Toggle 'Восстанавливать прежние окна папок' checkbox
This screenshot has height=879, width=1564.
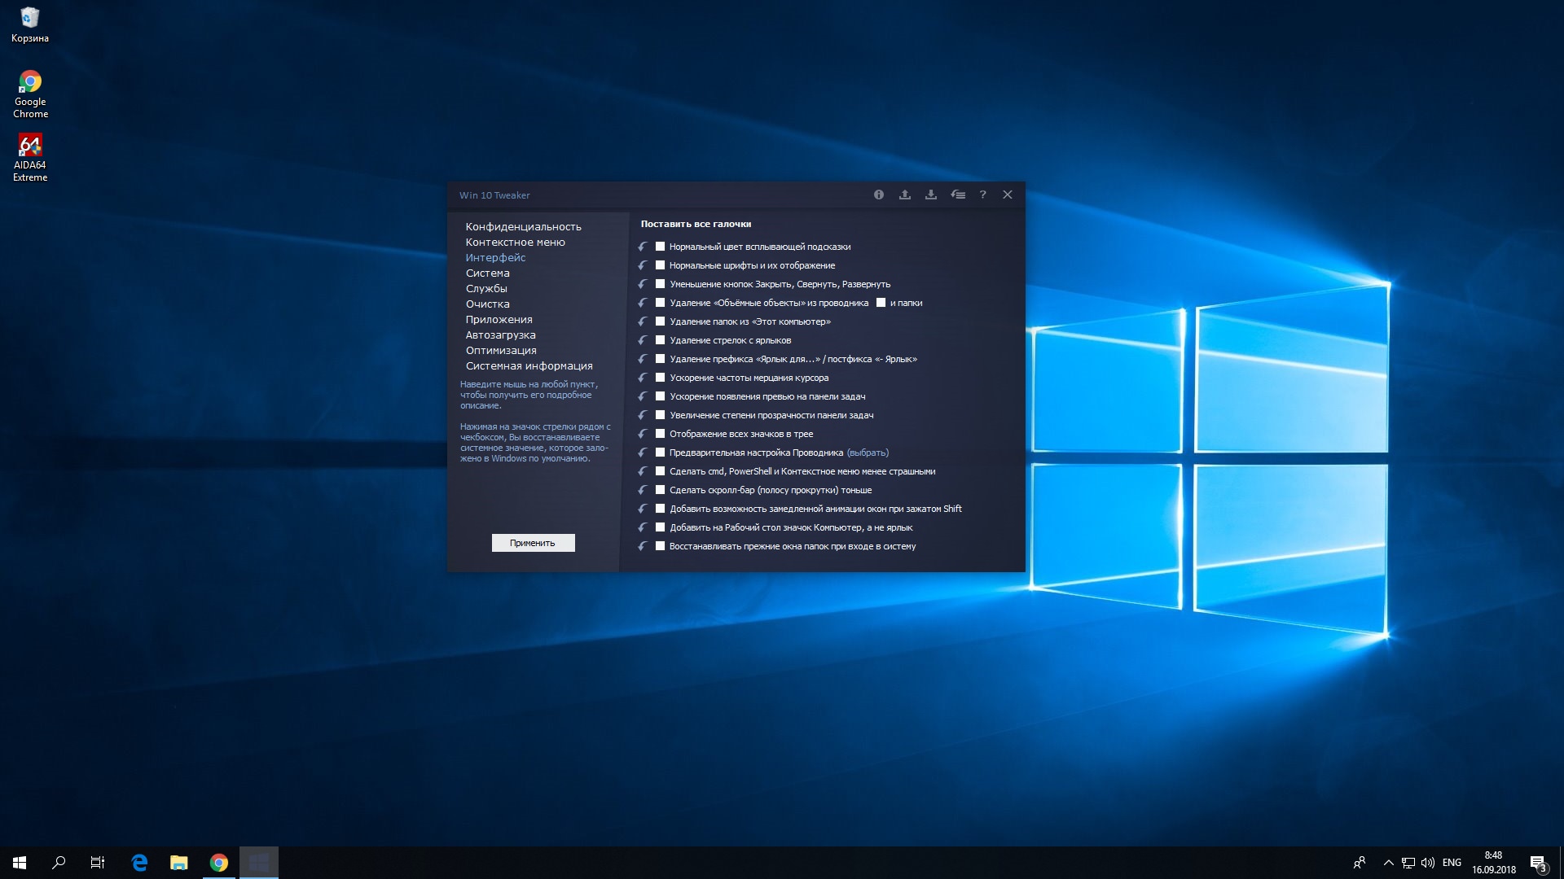660,545
